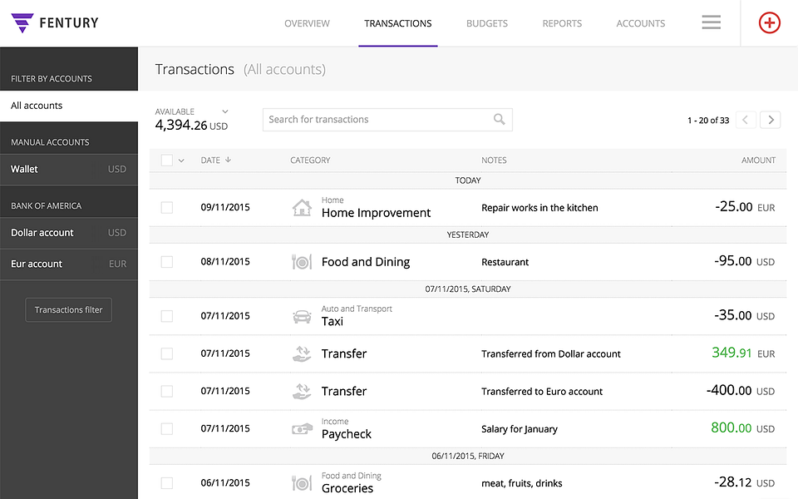Check the Restaurant transaction checkbox
The width and height of the screenshot is (798, 499).
[166, 262]
